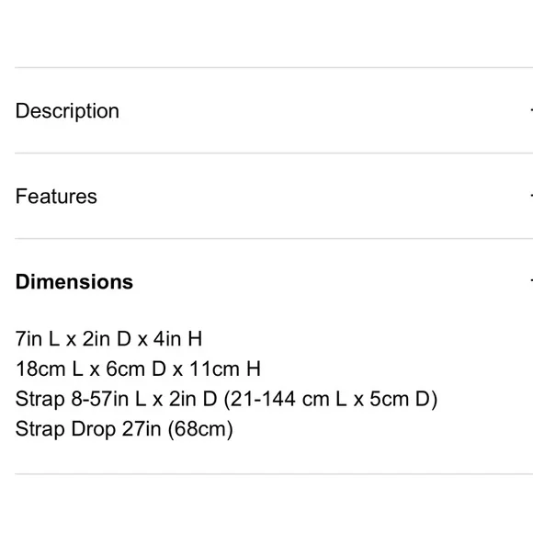533x533 pixels.
Task: Click the 6cm D depth value
Action: pyautogui.click(x=136, y=369)
